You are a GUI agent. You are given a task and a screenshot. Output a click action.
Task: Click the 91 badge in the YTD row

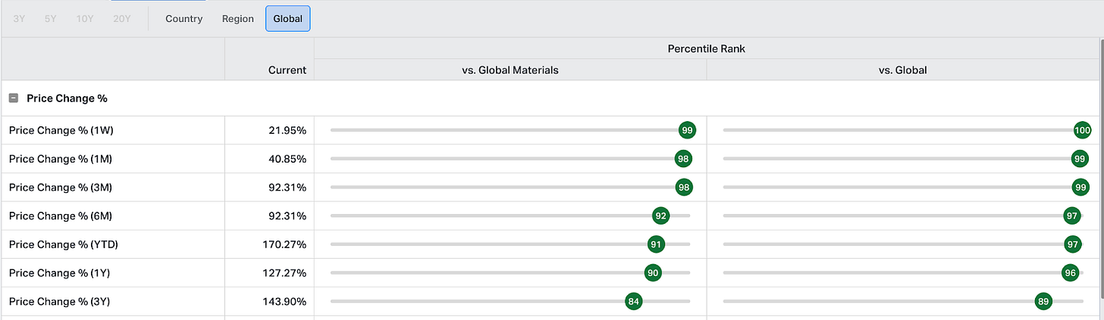(657, 244)
